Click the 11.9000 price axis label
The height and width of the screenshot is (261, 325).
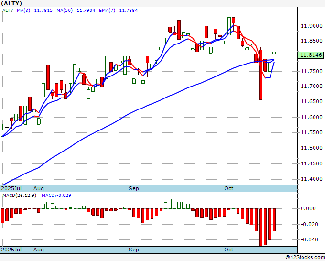(x=312, y=26)
